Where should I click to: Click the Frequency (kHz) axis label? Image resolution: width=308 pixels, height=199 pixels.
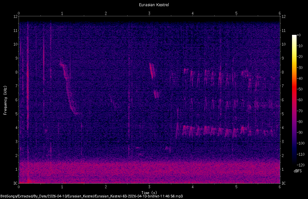coord(5,99)
